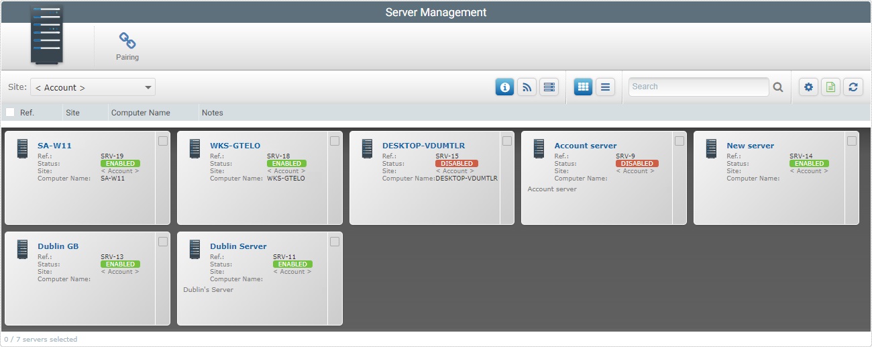Sort by Ref. column header

(x=27, y=113)
